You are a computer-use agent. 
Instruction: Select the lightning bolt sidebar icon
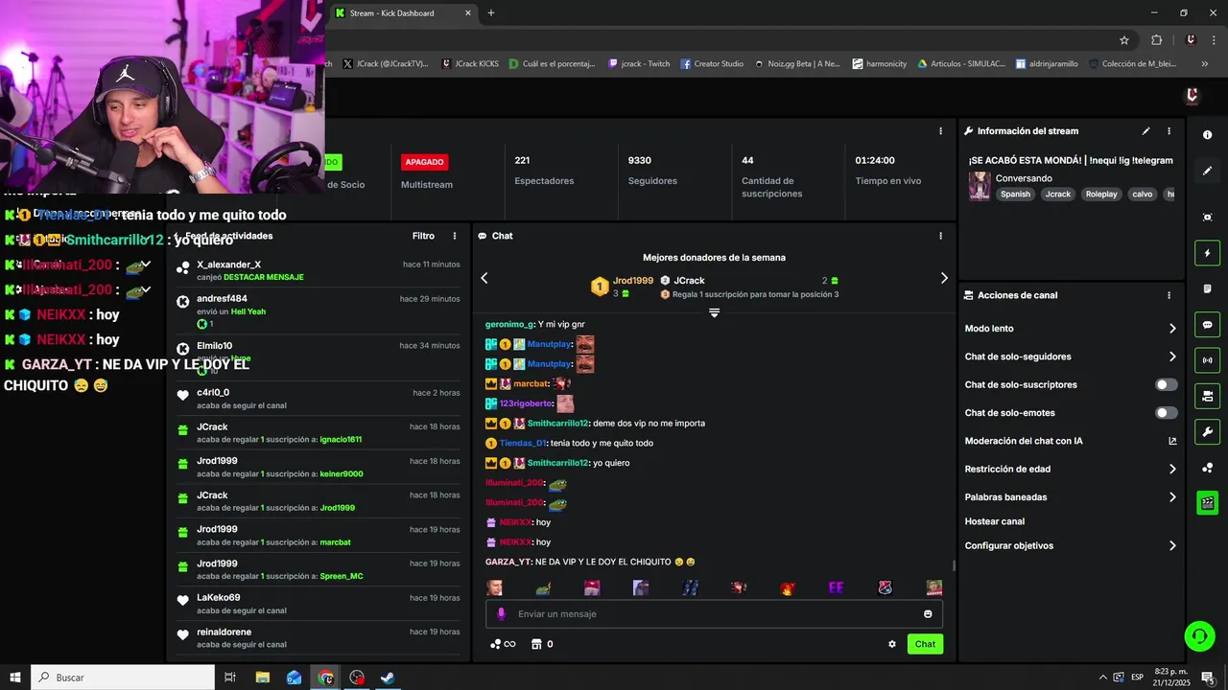1207,253
